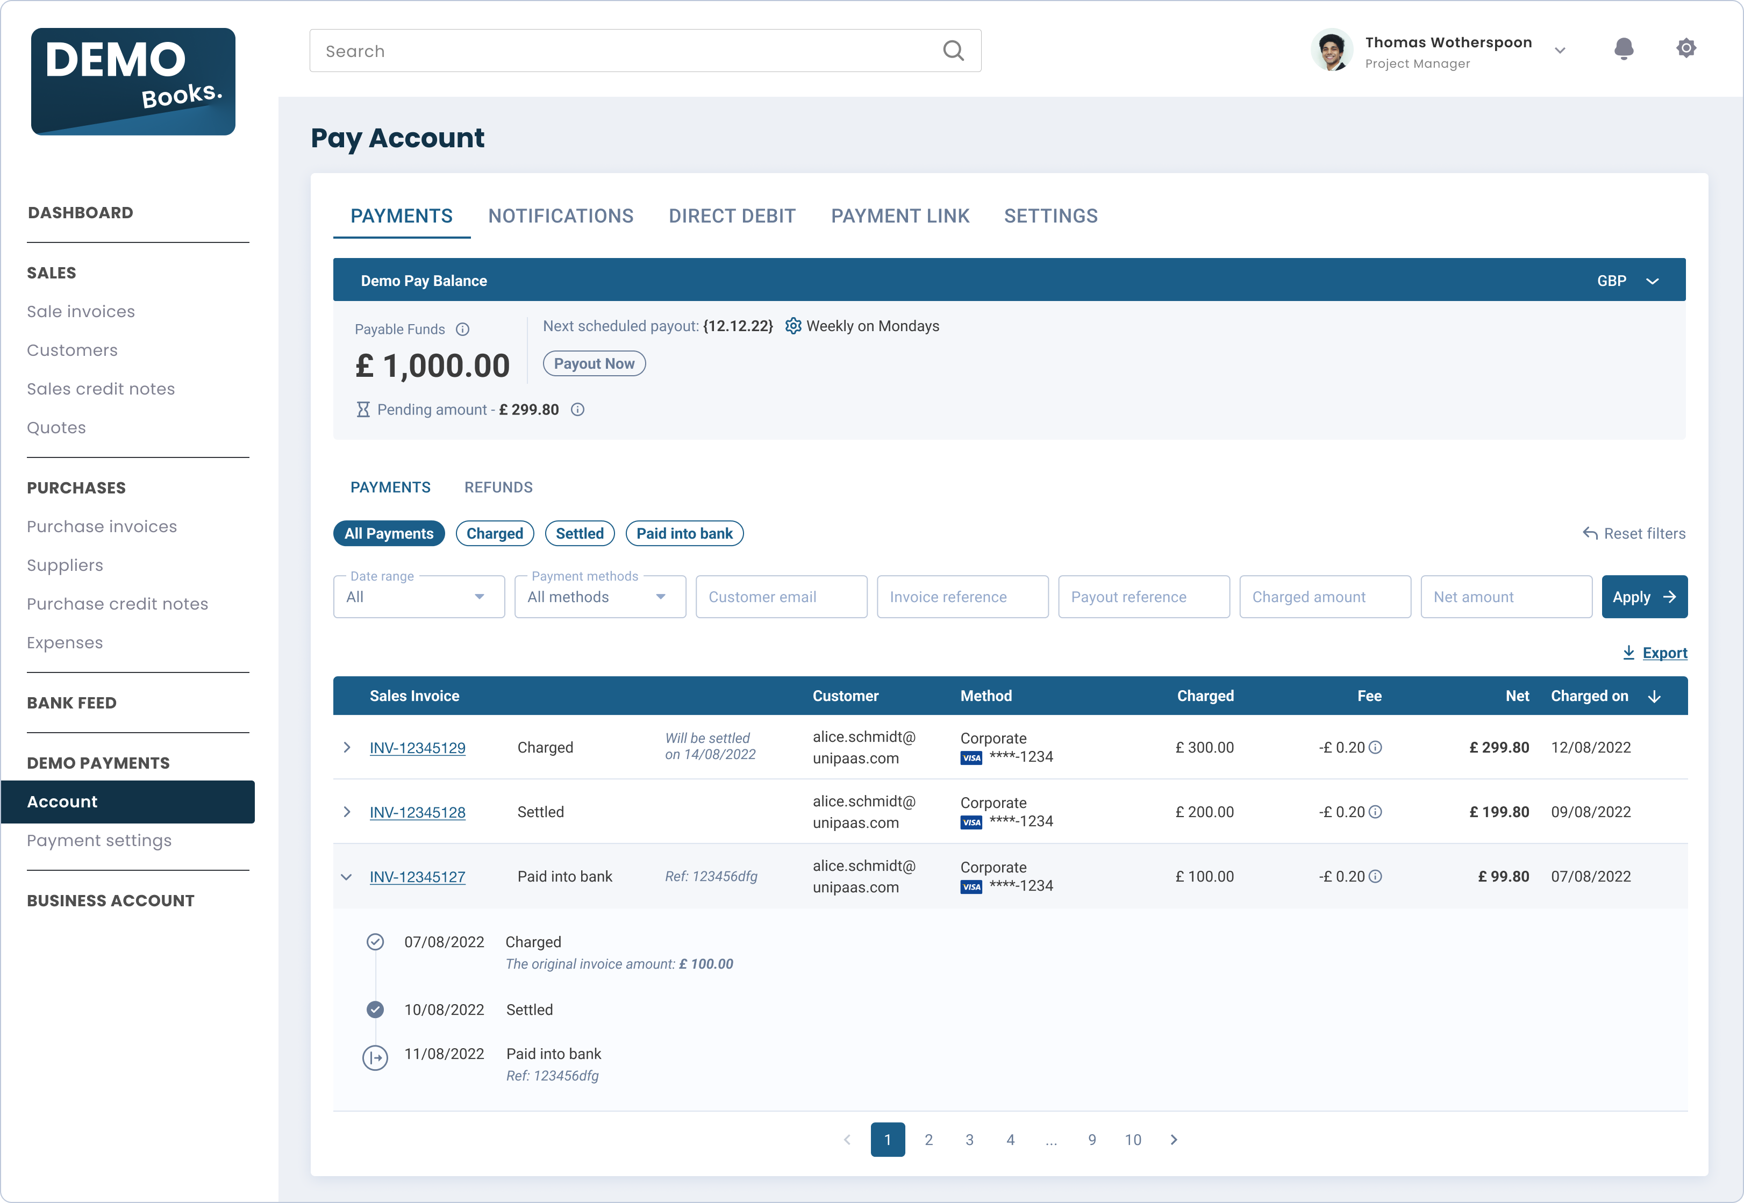Viewport: 1744px width, 1203px height.
Task: Click the notification bell icon
Action: 1624,49
